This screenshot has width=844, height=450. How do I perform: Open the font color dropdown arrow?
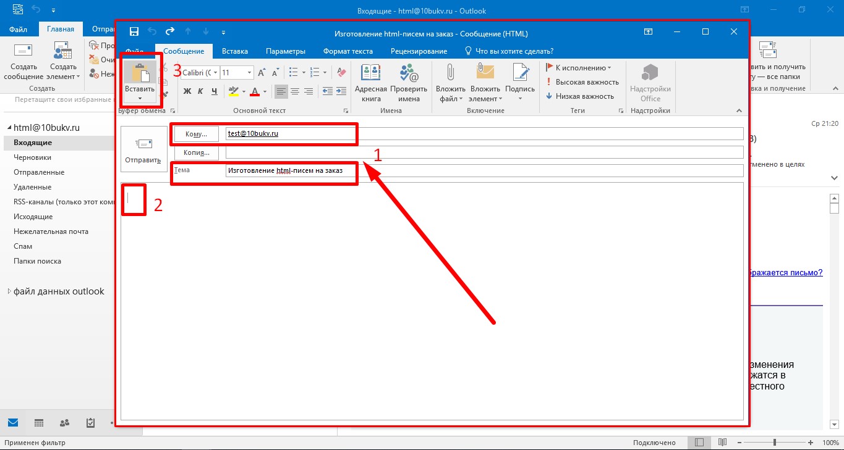coord(265,91)
